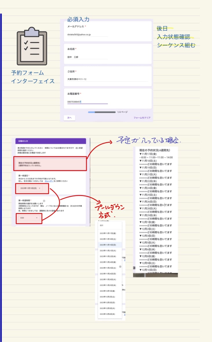Click the 入力状態確認 note text

point(174,37)
